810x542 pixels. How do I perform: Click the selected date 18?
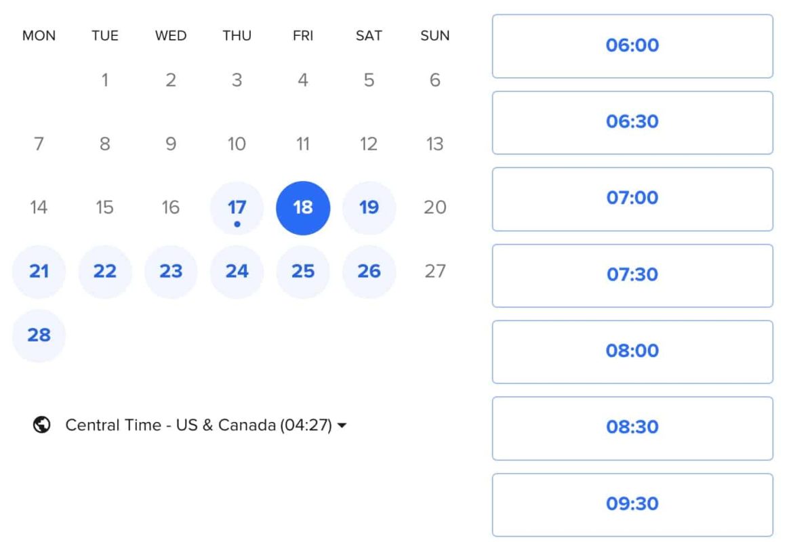(303, 208)
